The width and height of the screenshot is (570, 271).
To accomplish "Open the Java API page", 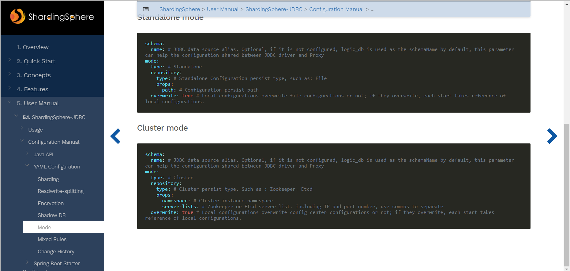I will (43, 154).
